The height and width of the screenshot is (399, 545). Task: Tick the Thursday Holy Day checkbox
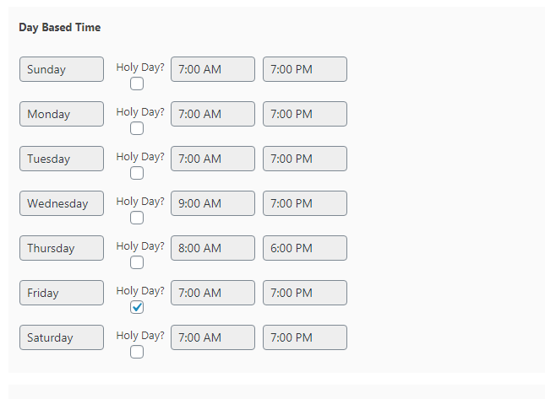tap(137, 262)
